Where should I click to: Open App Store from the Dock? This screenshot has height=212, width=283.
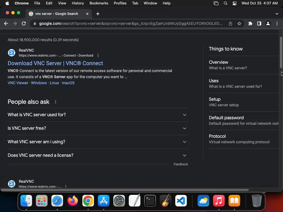[x=104, y=200]
